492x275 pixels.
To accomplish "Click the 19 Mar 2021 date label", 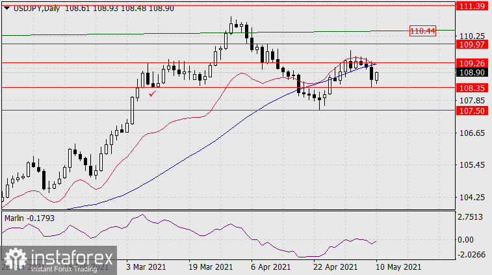I will (212, 267).
